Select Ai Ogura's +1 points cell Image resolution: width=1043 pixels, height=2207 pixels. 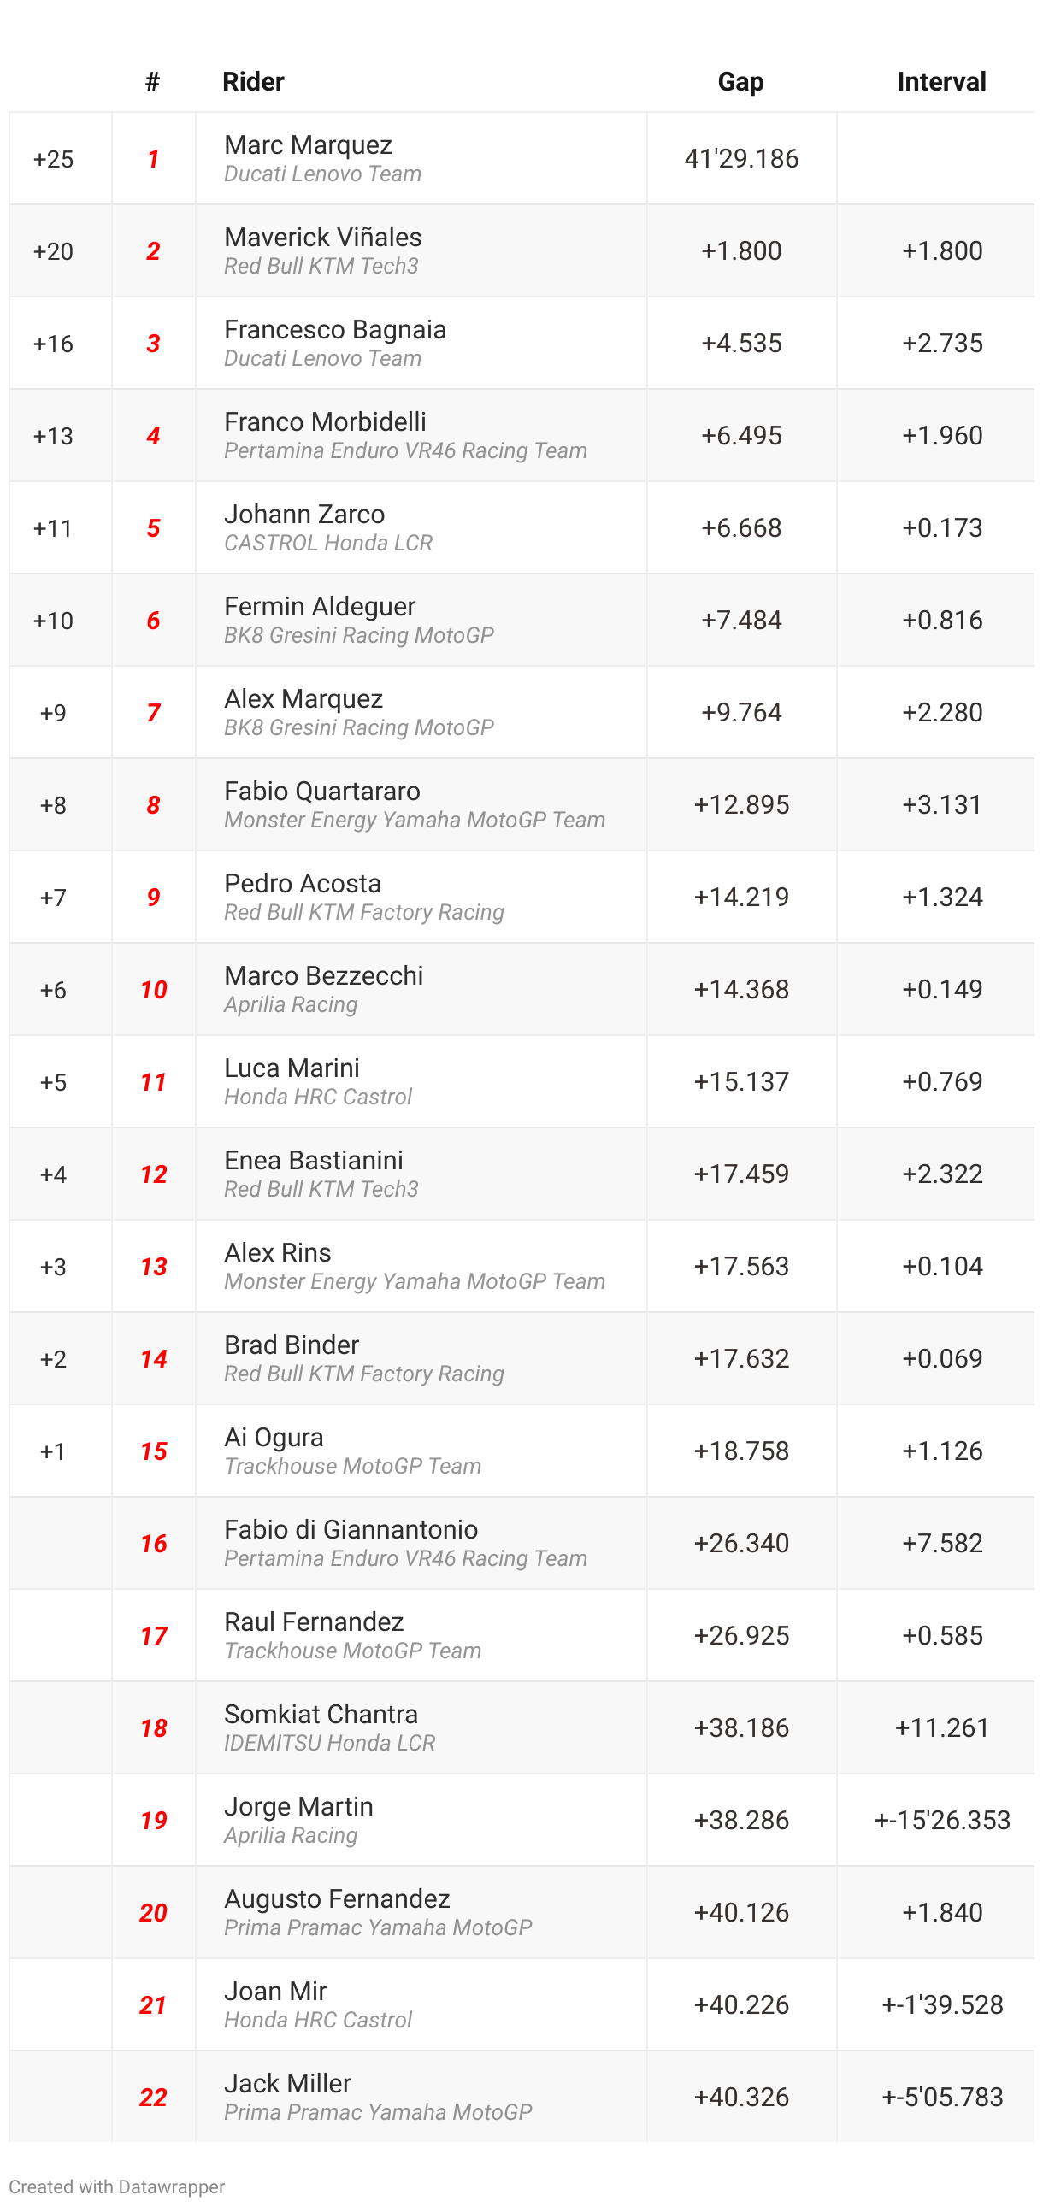53,1451
